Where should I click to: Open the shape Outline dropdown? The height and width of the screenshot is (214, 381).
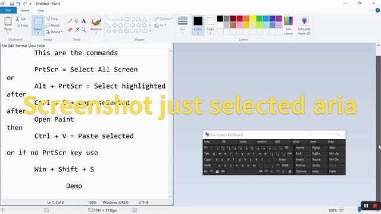(163, 18)
